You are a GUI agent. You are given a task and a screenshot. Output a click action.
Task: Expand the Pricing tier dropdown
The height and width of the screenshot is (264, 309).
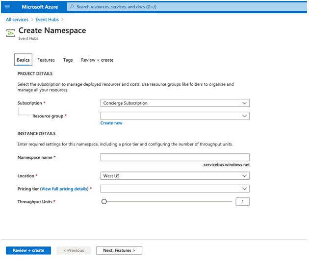pos(175,189)
